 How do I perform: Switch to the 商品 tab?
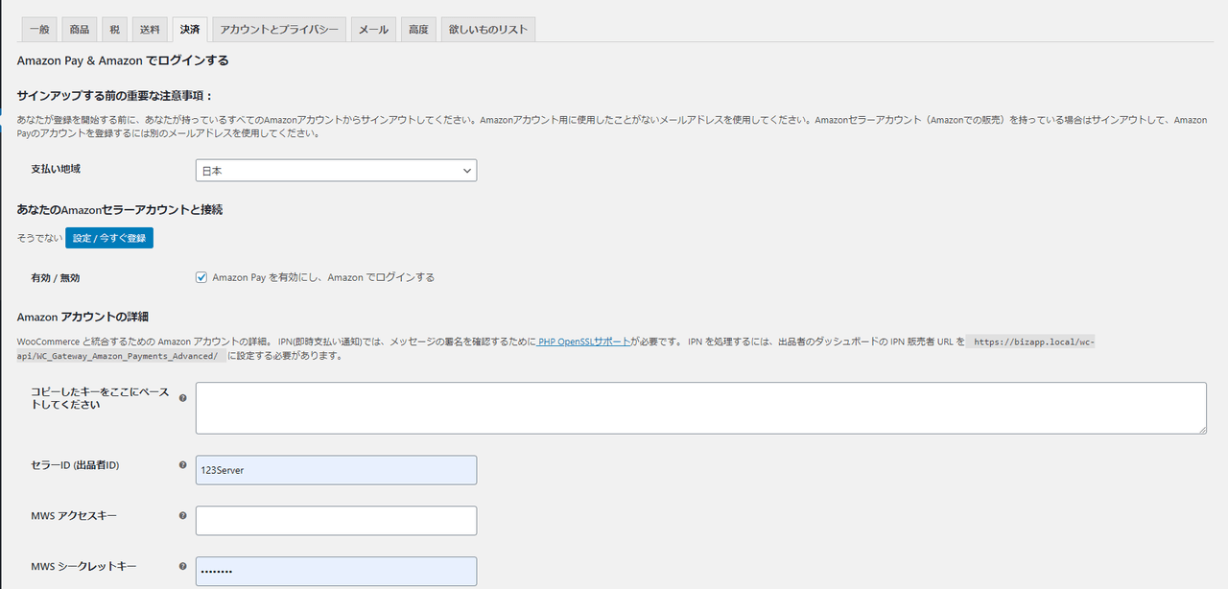coord(79,30)
